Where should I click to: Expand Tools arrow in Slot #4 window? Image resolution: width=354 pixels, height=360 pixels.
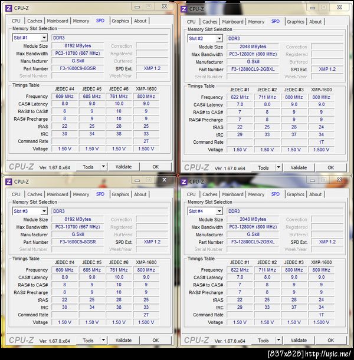(278, 340)
